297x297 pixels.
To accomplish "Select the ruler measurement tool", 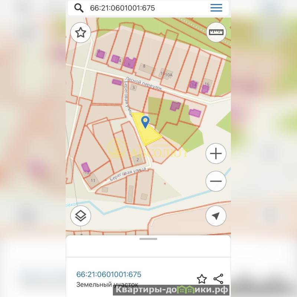I will click(x=216, y=32).
